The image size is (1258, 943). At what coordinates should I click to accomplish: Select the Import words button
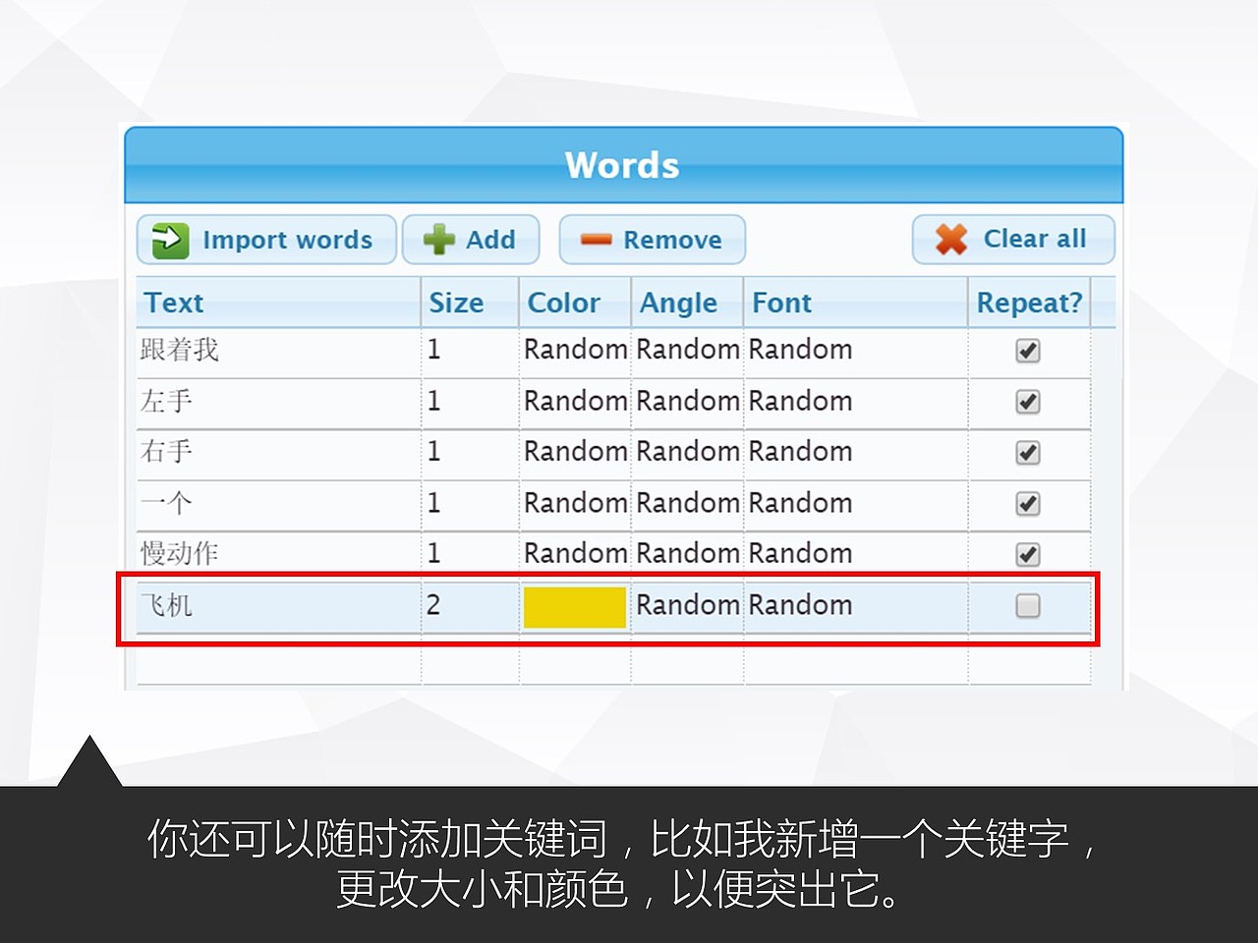tap(265, 239)
